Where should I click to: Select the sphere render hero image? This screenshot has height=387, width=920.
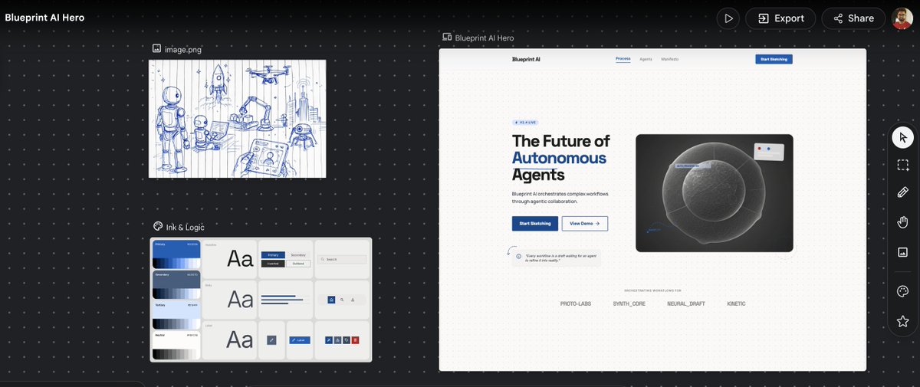coord(715,193)
